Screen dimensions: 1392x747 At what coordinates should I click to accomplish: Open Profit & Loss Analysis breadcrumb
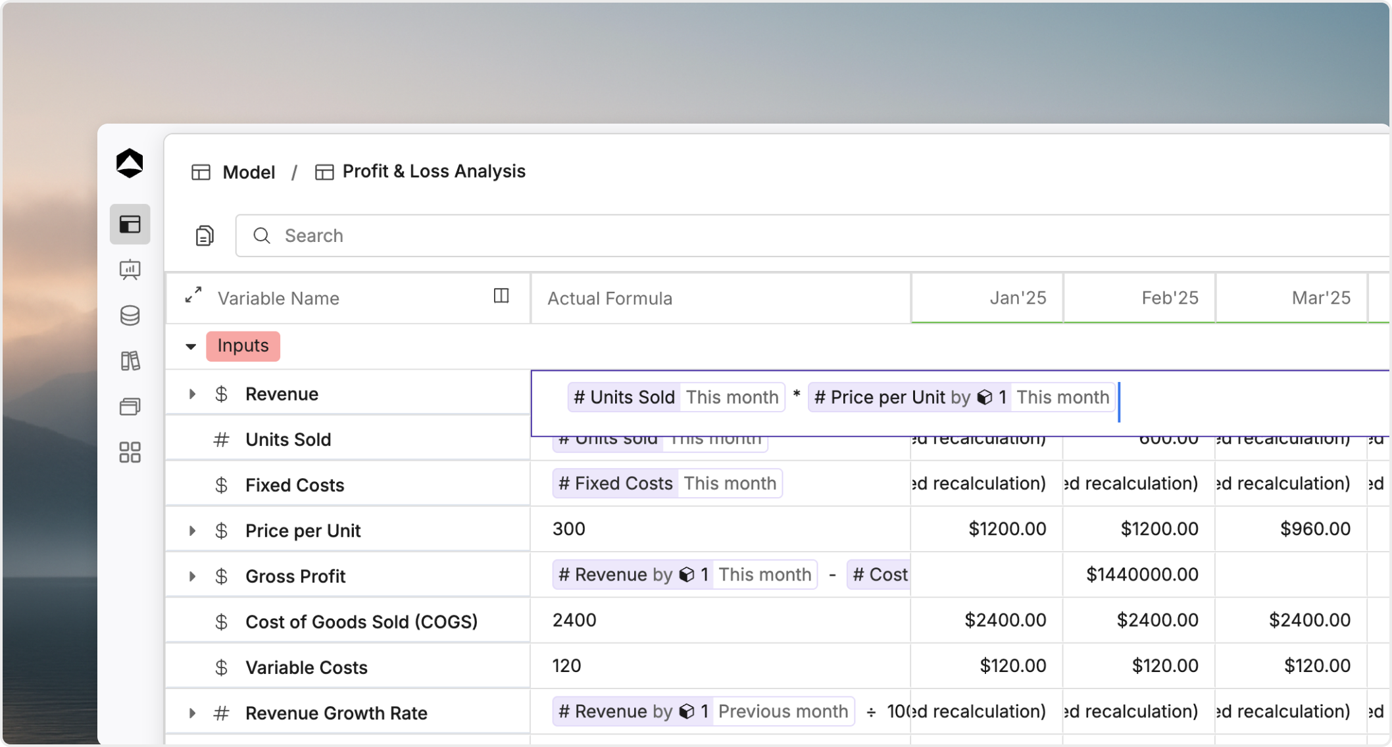[x=434, y=172]
